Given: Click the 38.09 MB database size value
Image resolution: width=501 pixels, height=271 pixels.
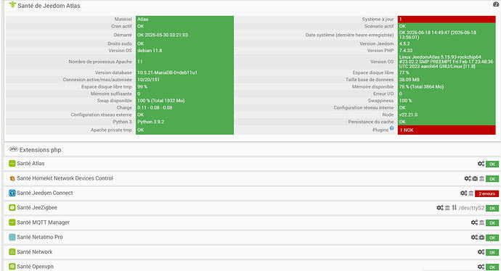Looking at the screenshot, I should (x=410, y=80).
